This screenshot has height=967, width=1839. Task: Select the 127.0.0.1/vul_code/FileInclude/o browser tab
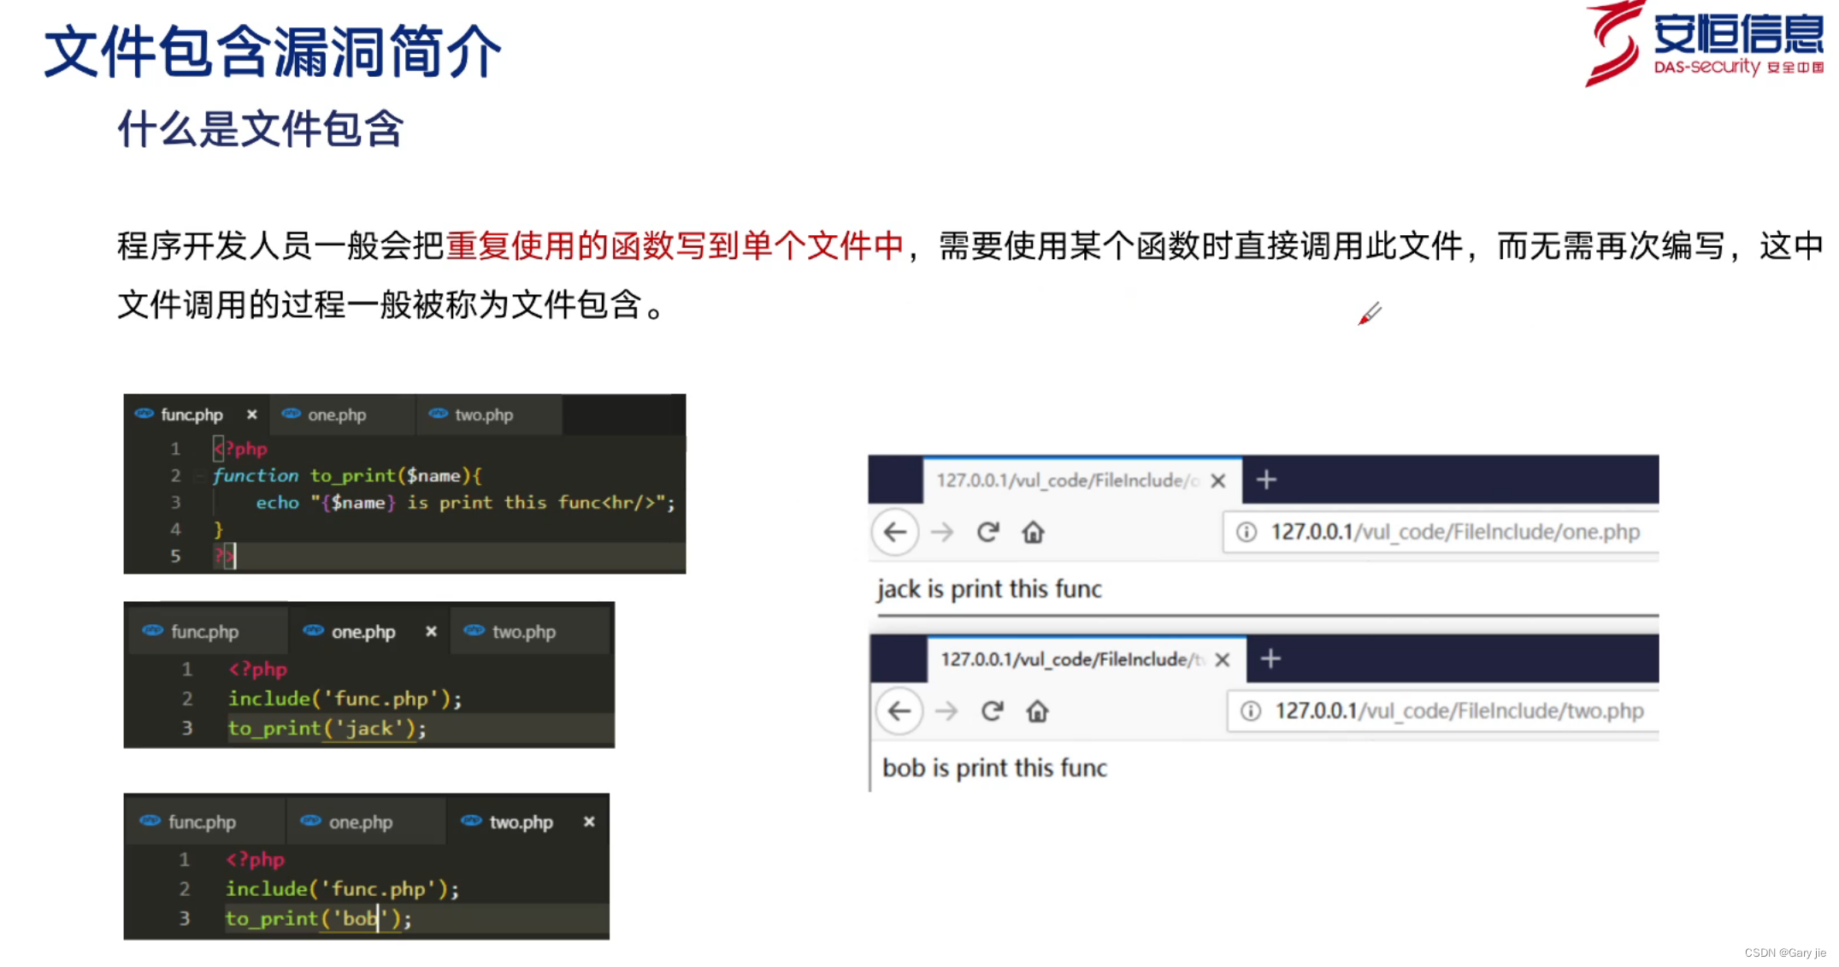point(1082,480)
